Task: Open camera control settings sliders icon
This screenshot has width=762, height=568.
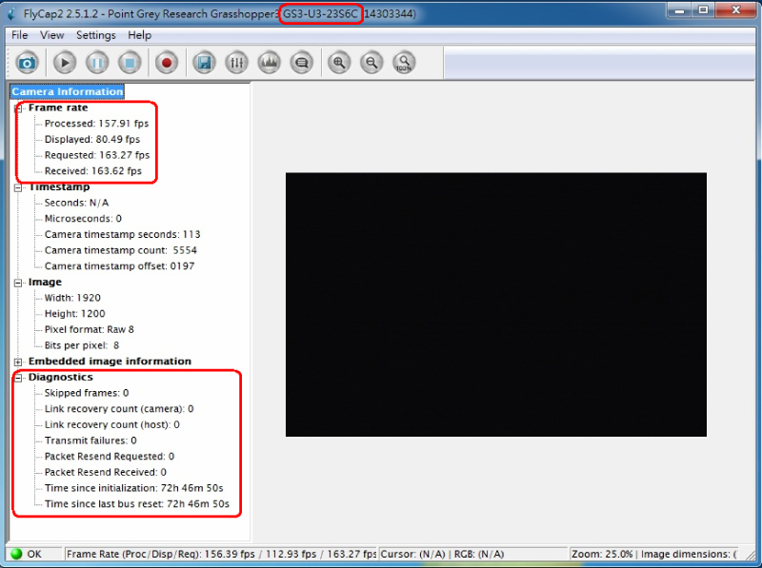Action: click(x=236, y=63)
